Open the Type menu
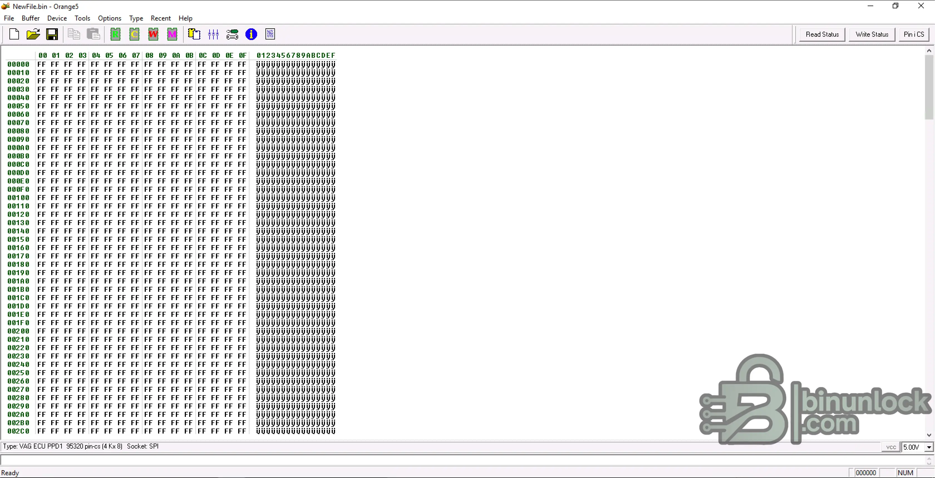The image size is (935, 478). [136, 18]
